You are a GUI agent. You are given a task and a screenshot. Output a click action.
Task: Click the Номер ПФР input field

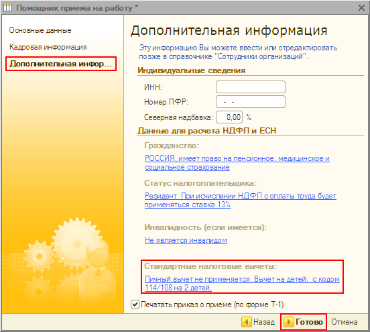(251, 102)
